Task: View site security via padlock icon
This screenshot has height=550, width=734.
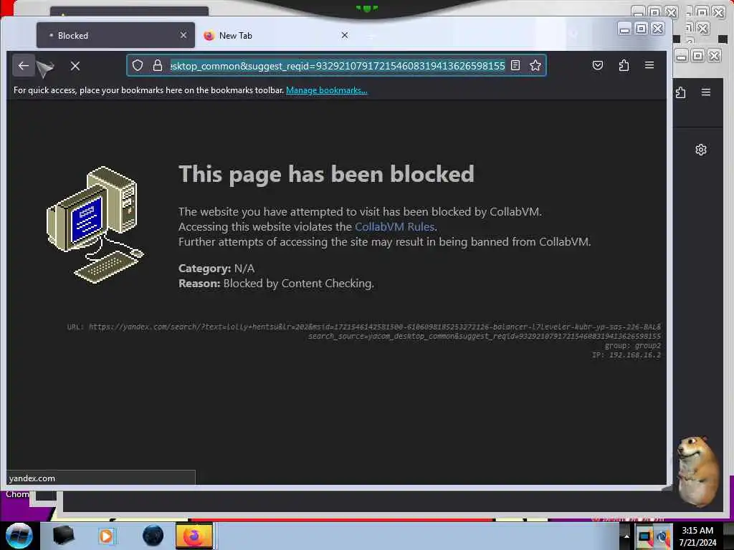Action: point(158,65)
